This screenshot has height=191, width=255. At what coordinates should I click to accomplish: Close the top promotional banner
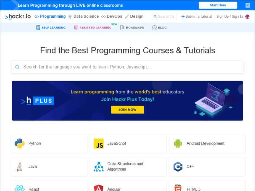click(248, 5)
